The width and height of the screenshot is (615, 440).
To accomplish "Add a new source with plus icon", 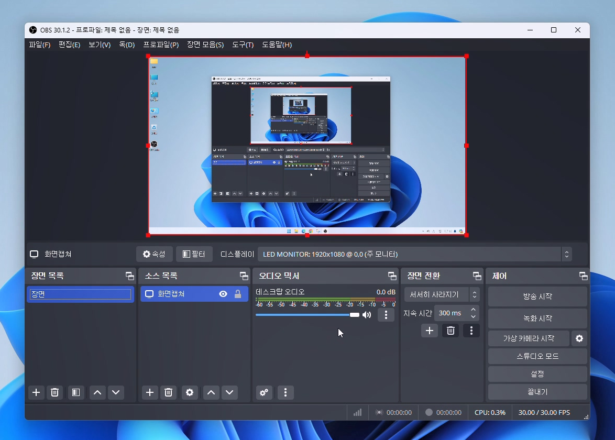I will pos(150,392).
